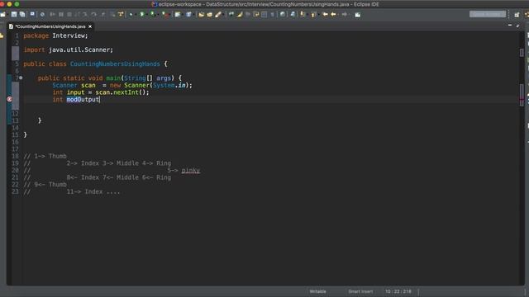Toggle Smart Insert mode in status bar
The height and width of the screenshot is (297, 529).
click(x=360, y=291)
